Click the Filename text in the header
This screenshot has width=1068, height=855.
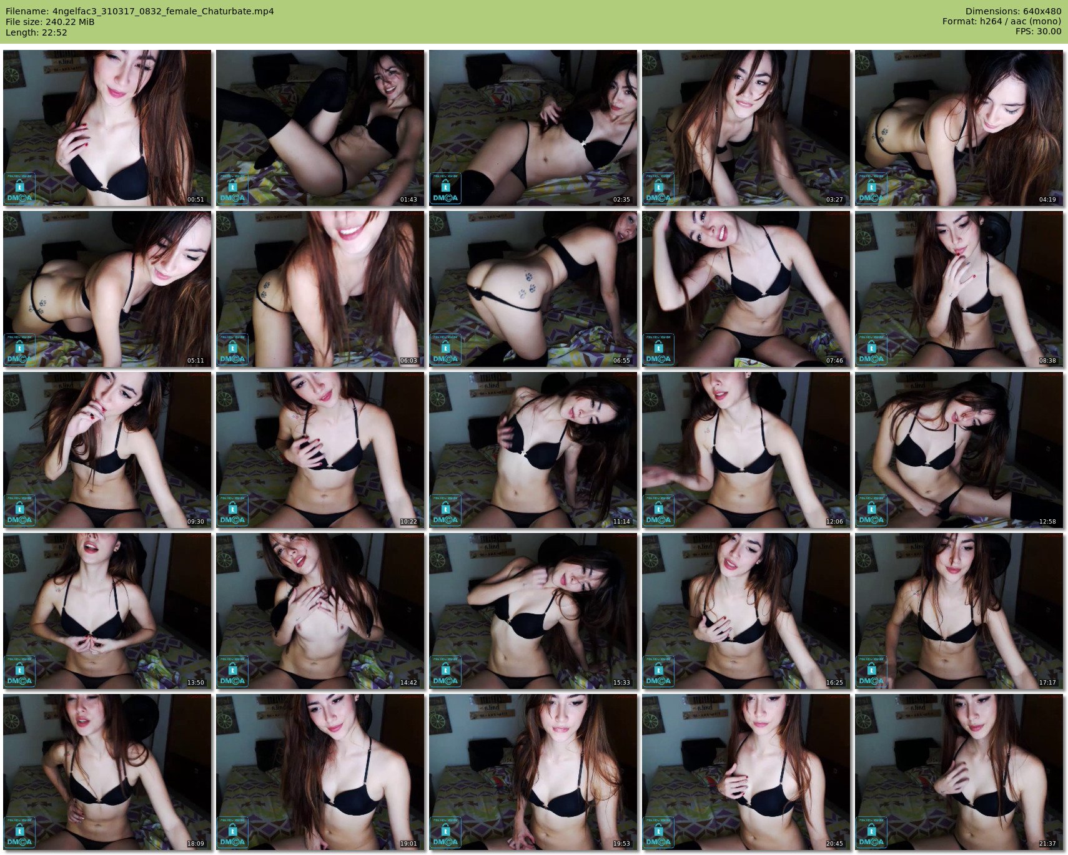(139, 11)
